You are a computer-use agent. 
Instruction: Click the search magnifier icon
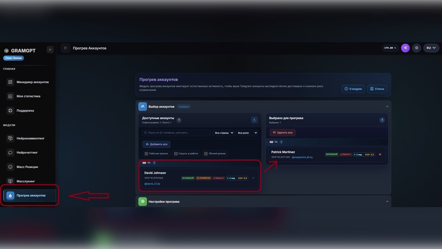145,133
